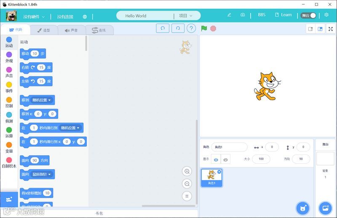
Task: Enter fullscreen stage mode
Action: pos(331,29)
